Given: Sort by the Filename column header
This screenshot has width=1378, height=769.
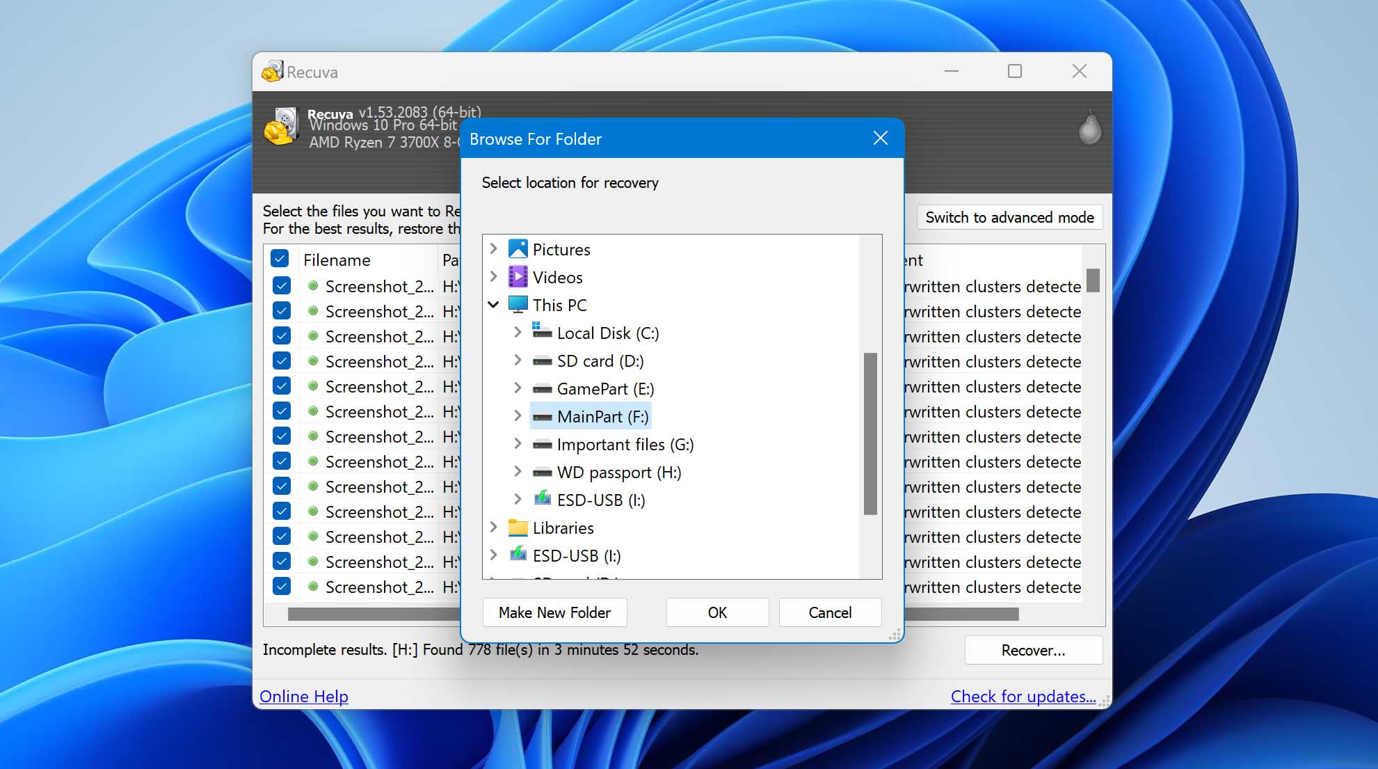Looking at the screenshot, I should pyautogui.click(x=337, y=260).
